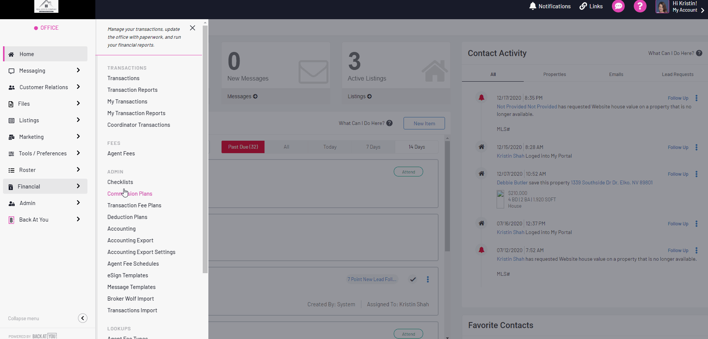Open the chat bubble icon in header
Screen dimensions: 708x339
618,6
